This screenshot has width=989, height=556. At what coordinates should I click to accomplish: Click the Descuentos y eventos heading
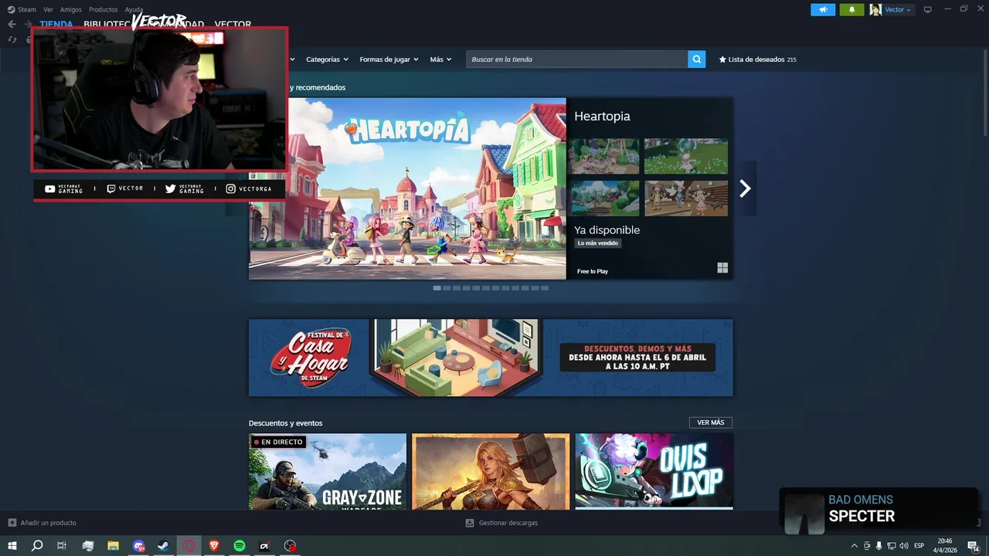pos(286,423)
